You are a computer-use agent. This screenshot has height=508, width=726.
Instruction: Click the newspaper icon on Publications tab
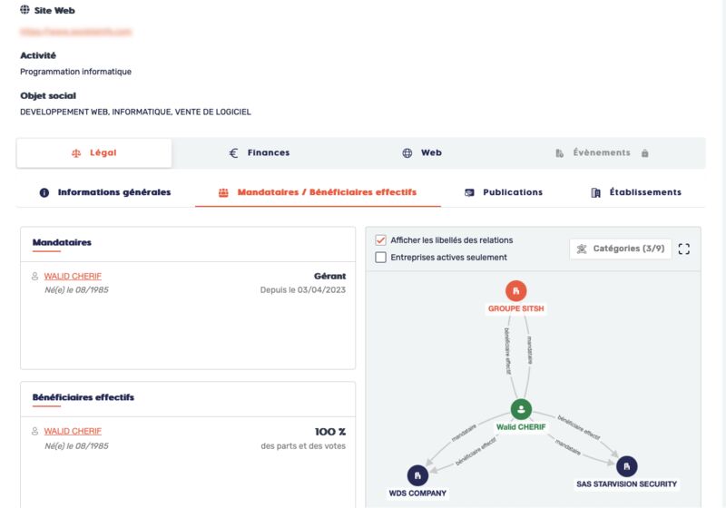(x=469, y=193)
